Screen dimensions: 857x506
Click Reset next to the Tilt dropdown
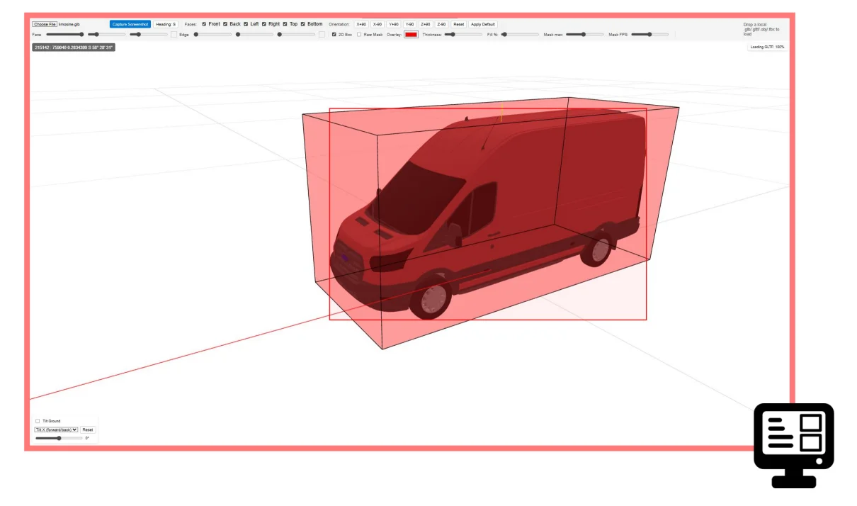point(87,429)
